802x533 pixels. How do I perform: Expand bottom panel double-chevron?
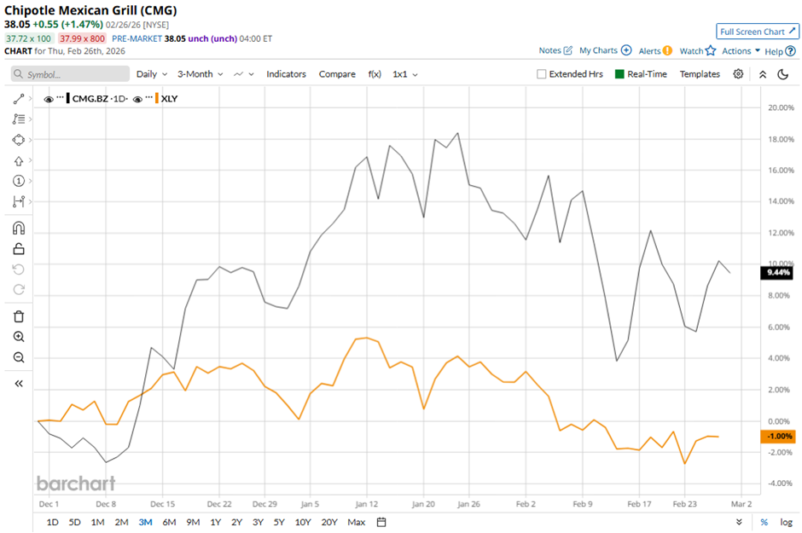click(x=739, y=522)
